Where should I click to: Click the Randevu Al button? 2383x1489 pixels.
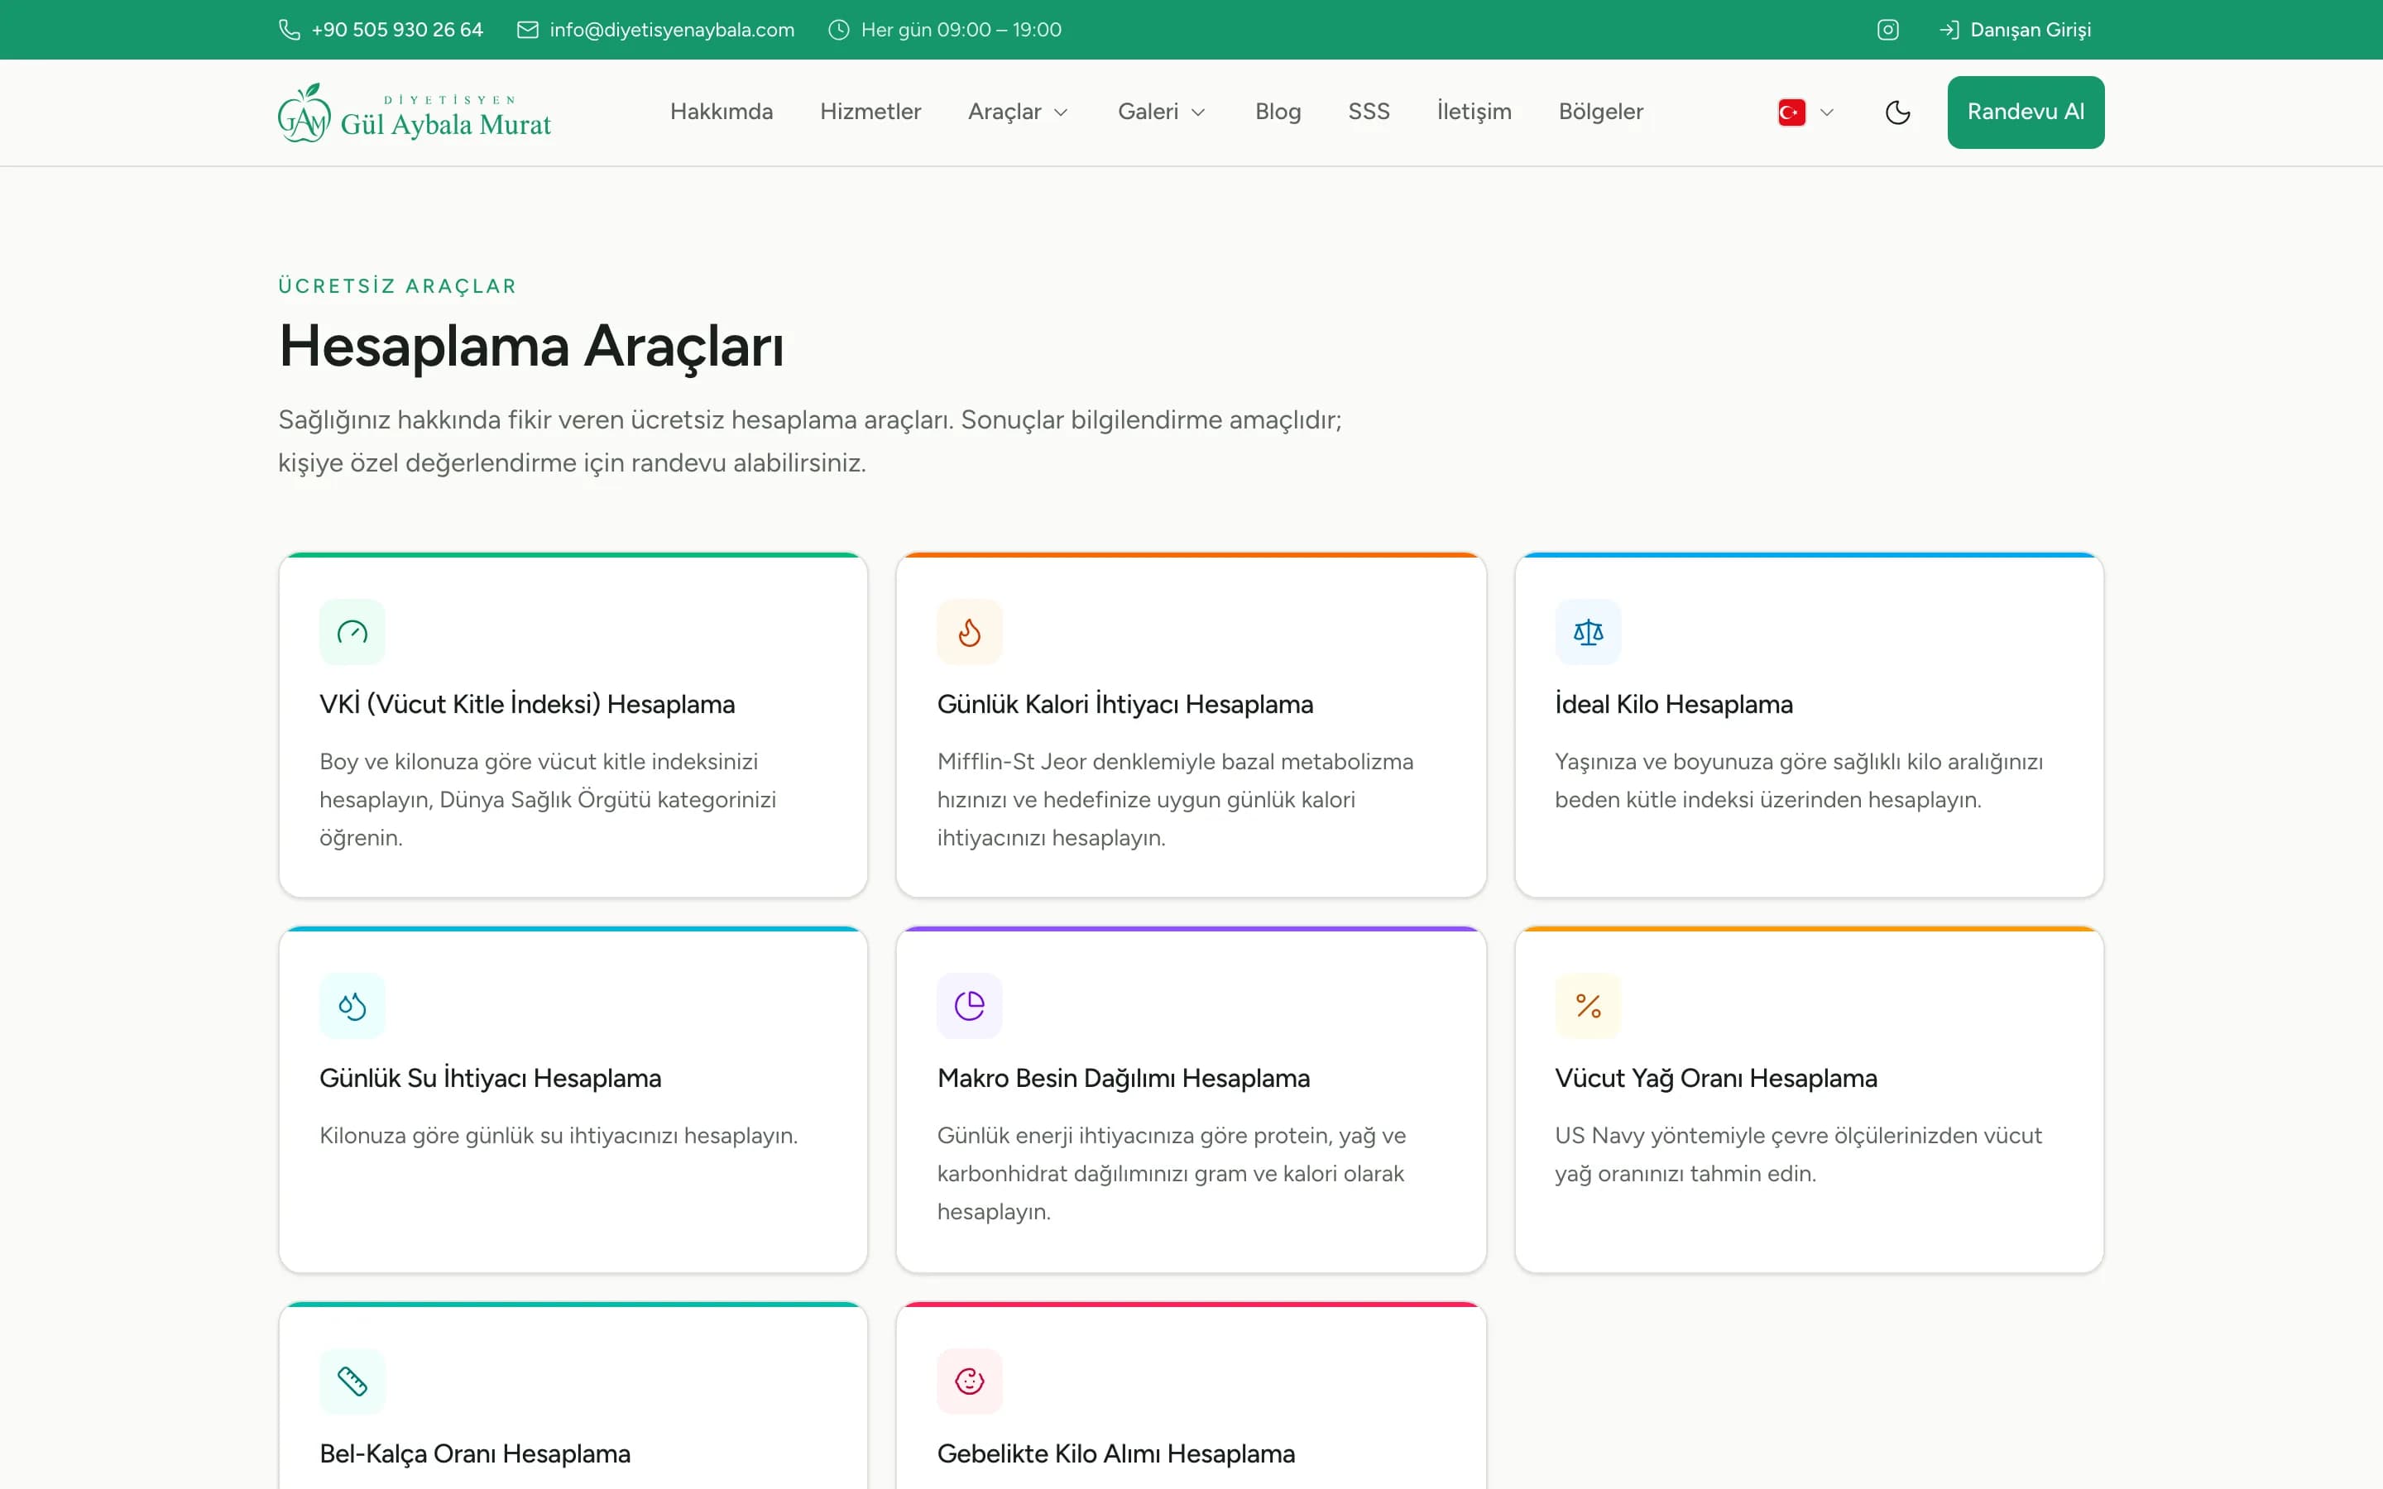(x=2025, y=113)
